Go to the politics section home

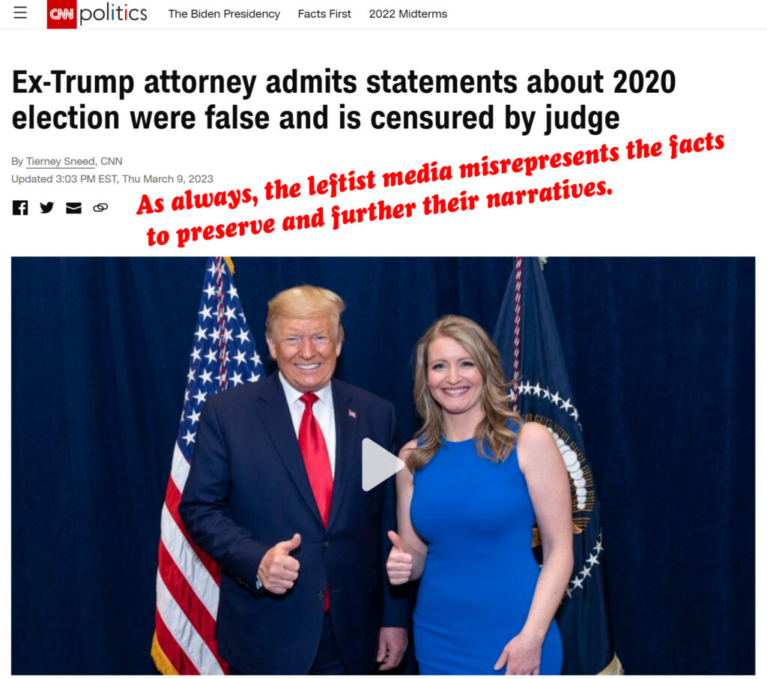[x=113, y=13]
